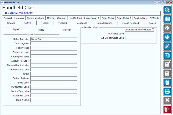Select the Confirm Sale tab
Screen dimensions: 173x115
[140, 18]
